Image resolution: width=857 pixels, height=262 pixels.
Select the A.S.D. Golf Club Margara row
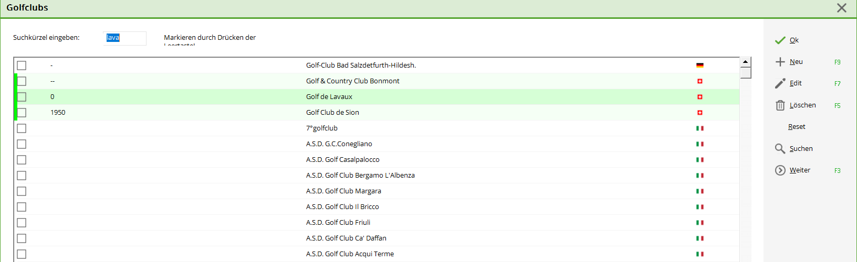coord(343,191)
